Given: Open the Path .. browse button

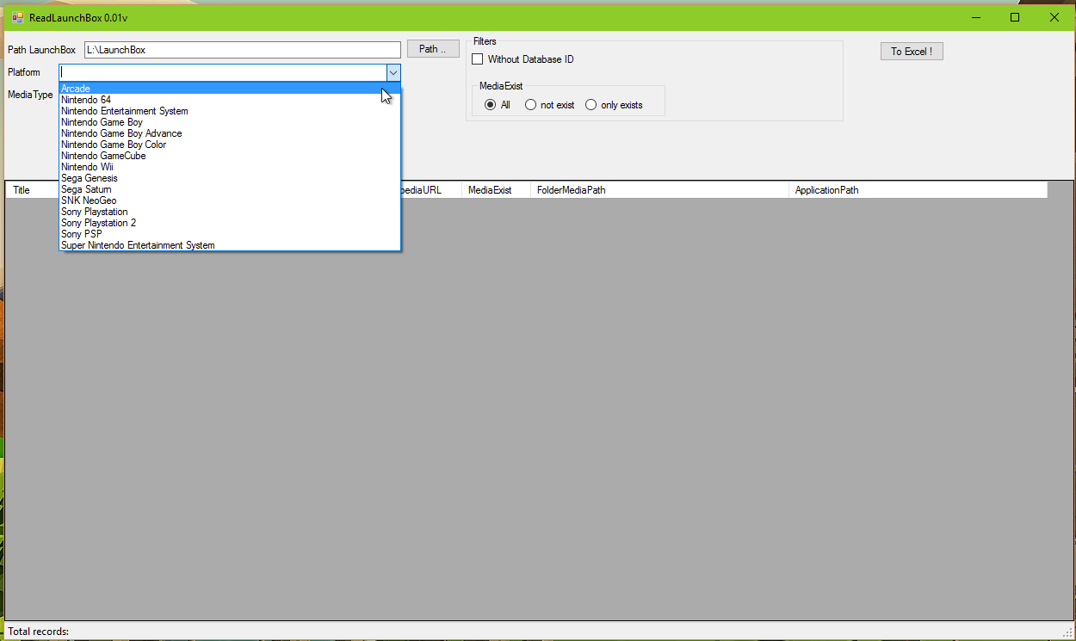Looking at the screenshot, I should tap(433, 49).
